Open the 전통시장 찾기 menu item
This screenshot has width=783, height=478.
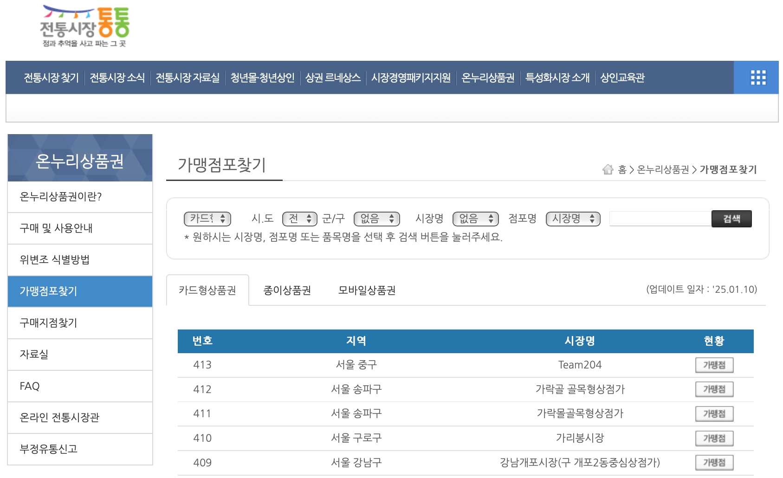[x=50, y=78]
